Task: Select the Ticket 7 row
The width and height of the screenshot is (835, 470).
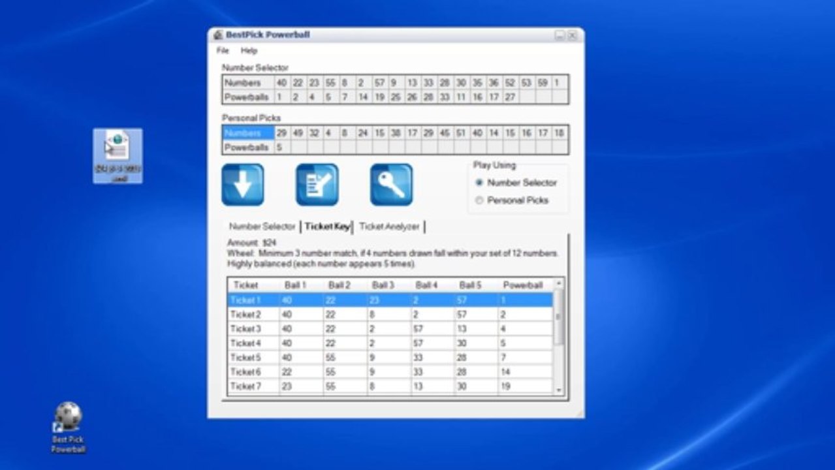Action: point(390,386)
